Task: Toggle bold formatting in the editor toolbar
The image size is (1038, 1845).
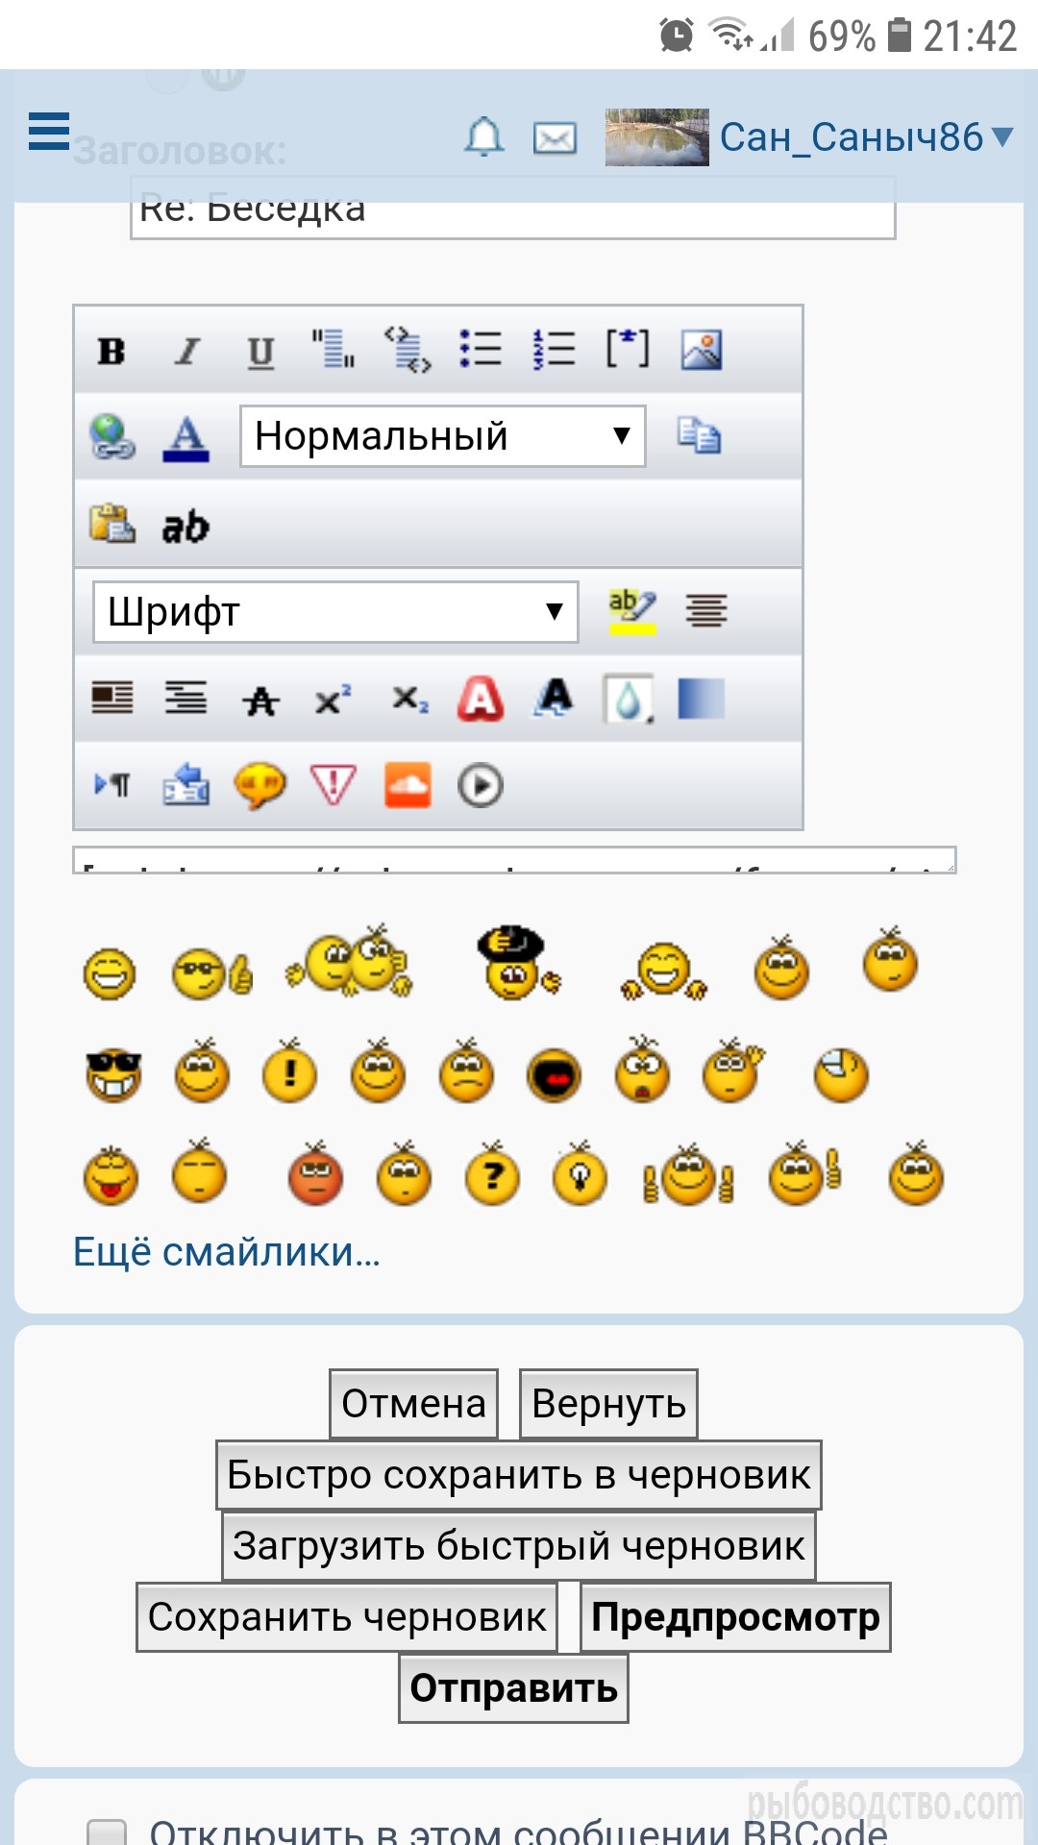Action: coord(111,352)
